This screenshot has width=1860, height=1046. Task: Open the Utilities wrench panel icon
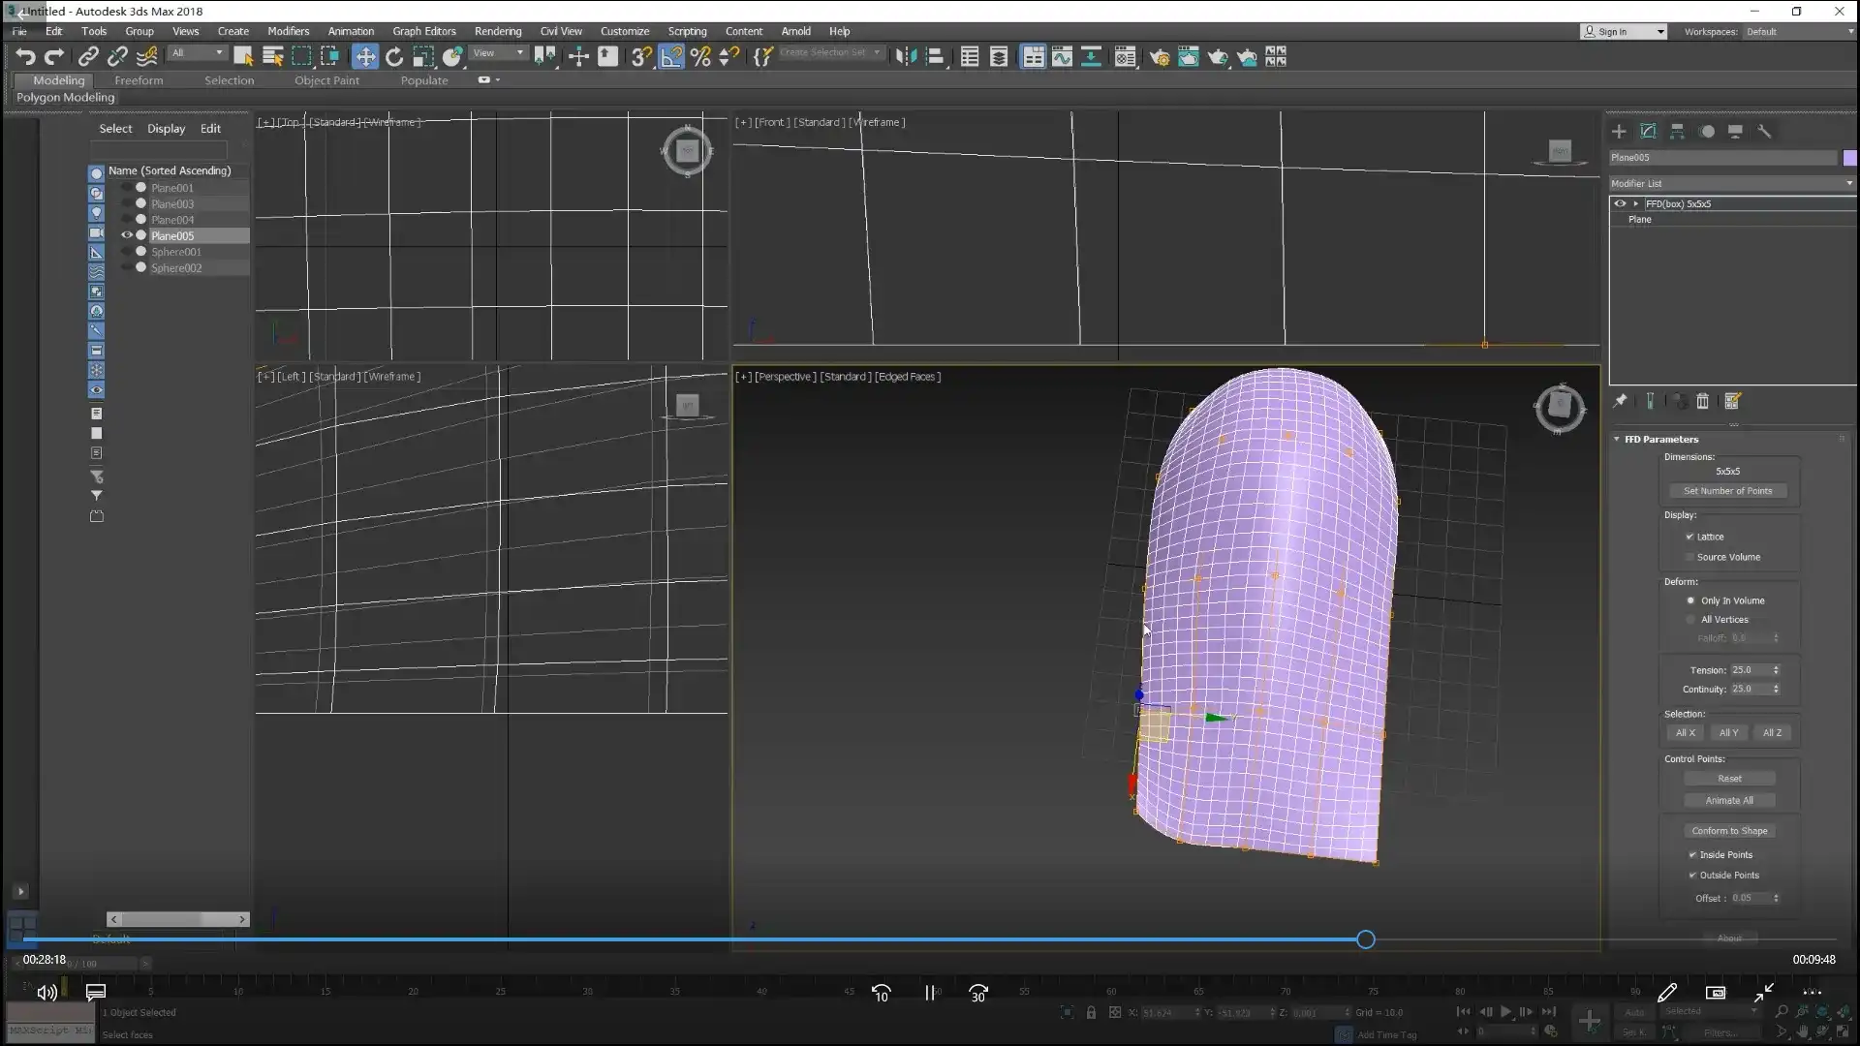coord(1764,131)
